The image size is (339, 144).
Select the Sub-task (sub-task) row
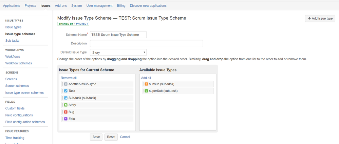[97, 98]
